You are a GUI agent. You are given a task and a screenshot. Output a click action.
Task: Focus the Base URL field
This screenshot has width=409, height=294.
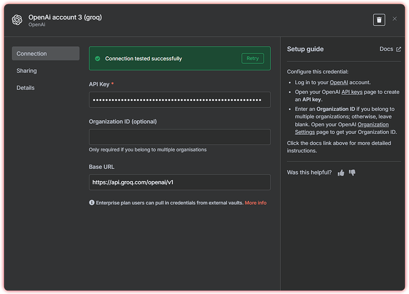click(180, 182)
